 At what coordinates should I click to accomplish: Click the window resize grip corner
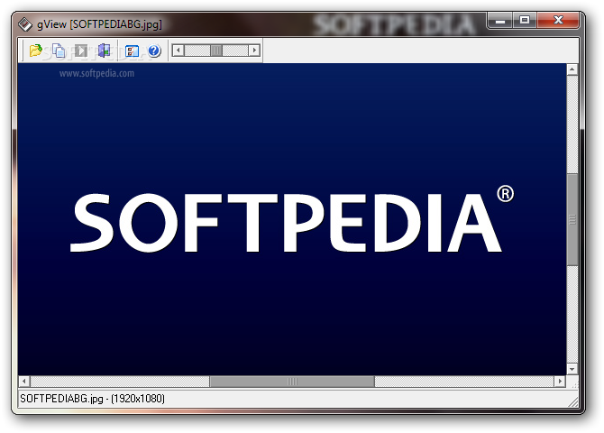coord(573,402)
